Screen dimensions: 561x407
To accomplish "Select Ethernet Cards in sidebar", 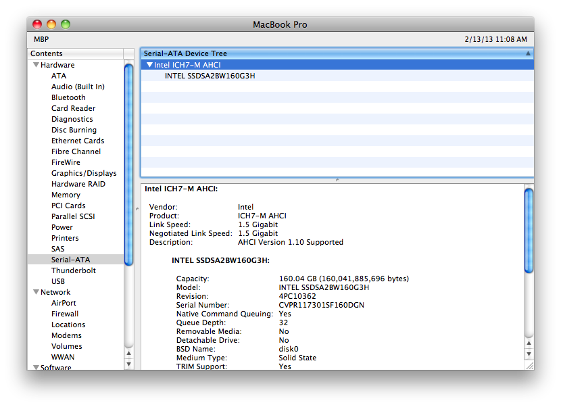I will point(78,141).
